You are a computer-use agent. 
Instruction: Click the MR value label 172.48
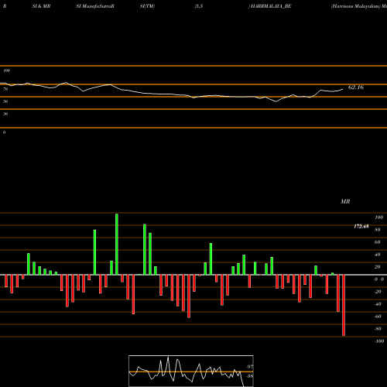361,226
